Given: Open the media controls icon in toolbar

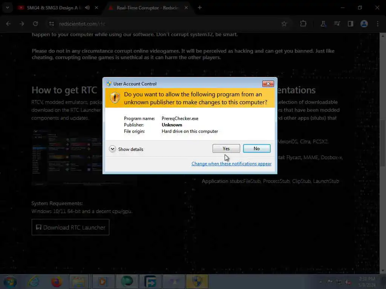Looking at the screenshot, I should coord(337,24).
